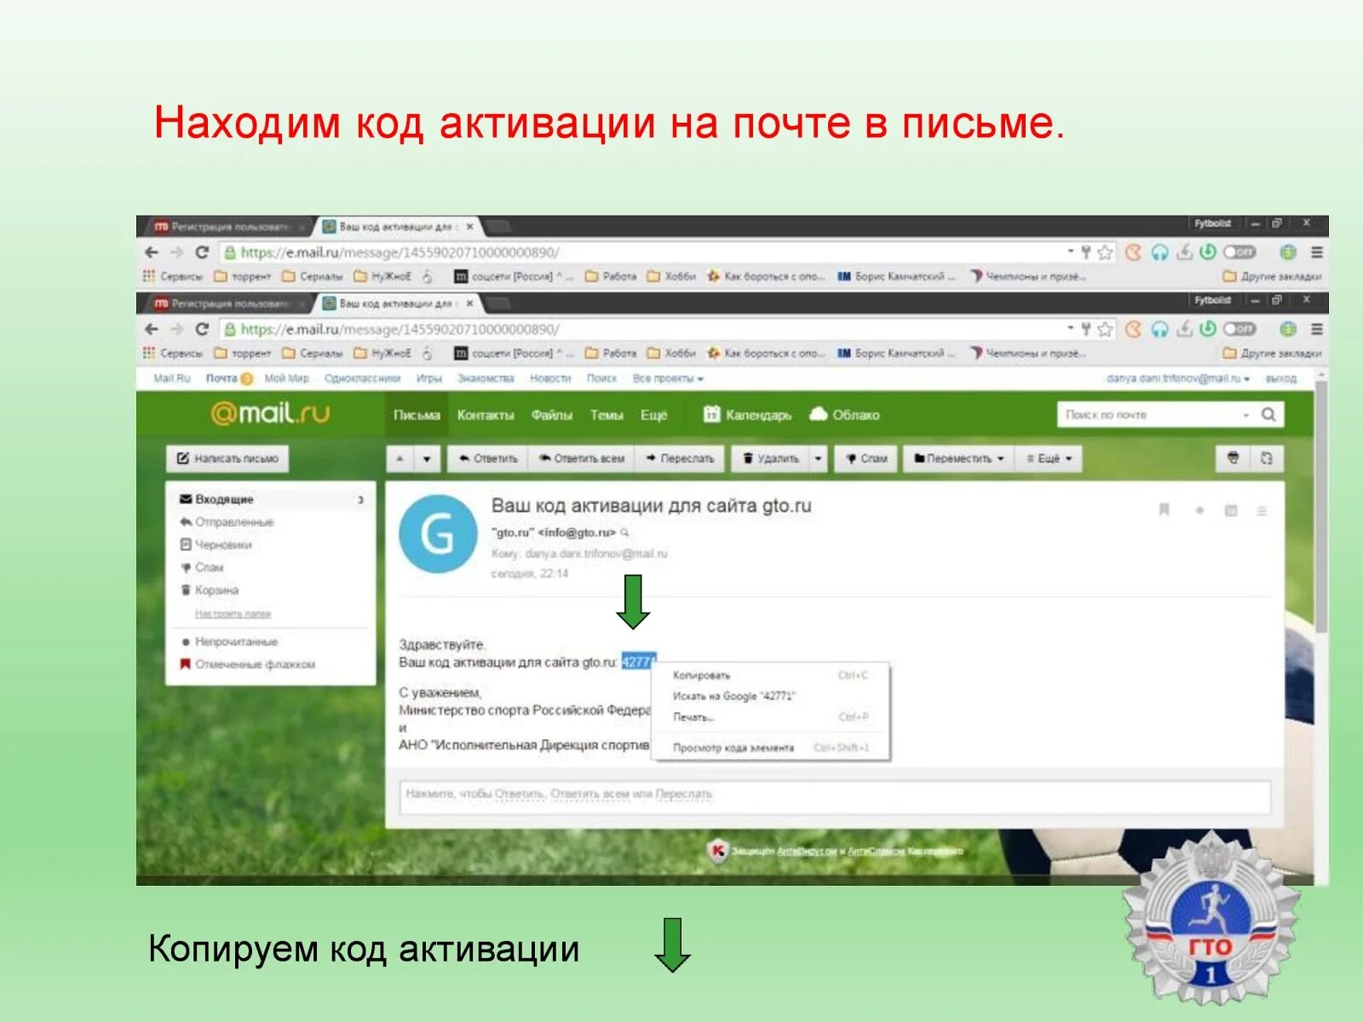The image size is (1363, 1022).
Task: Click the выход logout link
Action: 1280,378
